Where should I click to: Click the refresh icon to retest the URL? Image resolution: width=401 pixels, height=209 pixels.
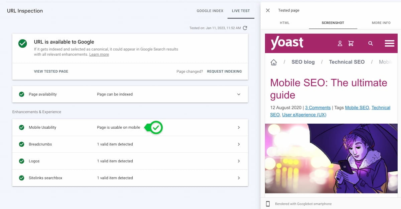[245, 28]
